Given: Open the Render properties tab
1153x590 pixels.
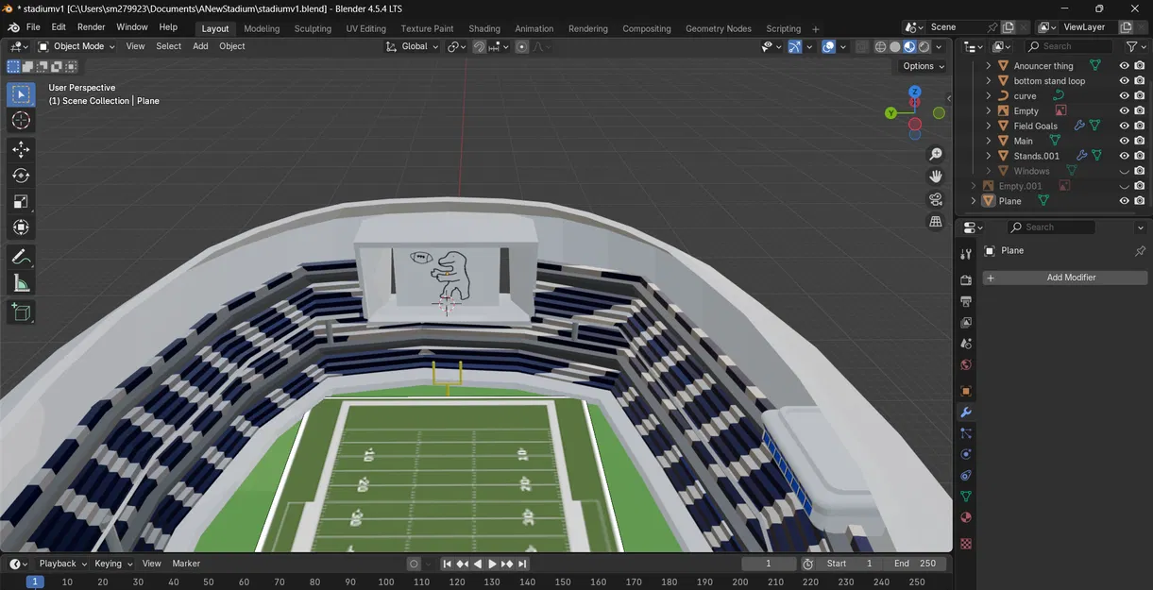Looking at the screenshot, I should [966, 280].
